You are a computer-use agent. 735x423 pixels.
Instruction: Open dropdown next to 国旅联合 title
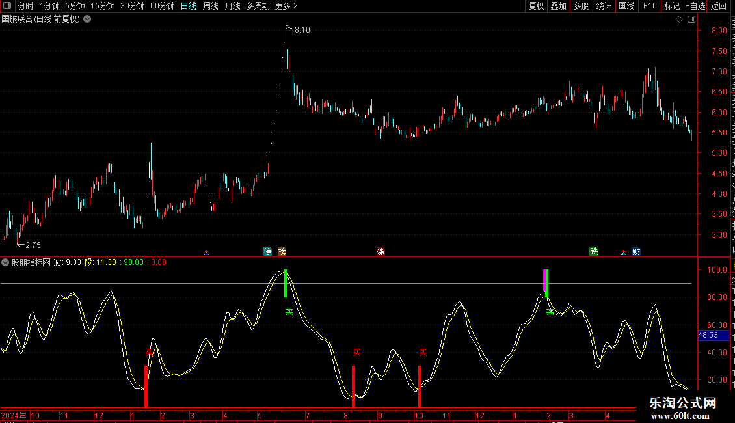point(87,20)
